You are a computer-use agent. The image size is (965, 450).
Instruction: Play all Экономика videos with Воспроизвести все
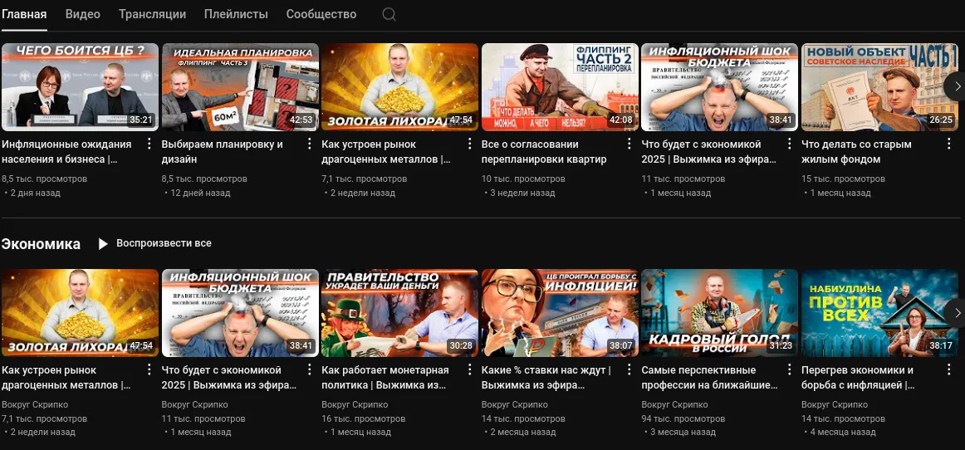[154, 243]
